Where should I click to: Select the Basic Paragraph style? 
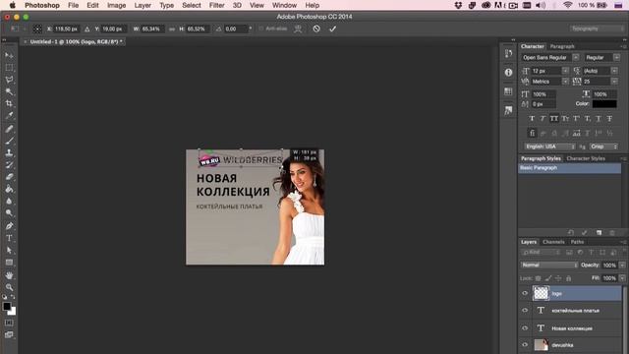pos(570,168)
